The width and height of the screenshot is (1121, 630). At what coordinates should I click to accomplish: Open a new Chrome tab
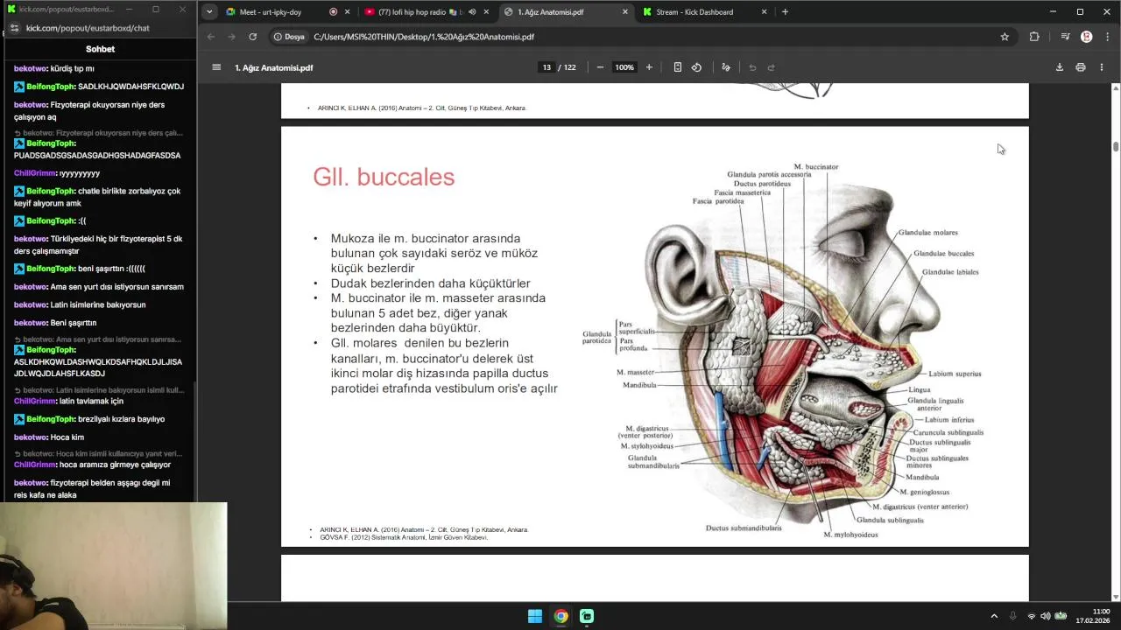pyautogui.click(x=785, y=12)
